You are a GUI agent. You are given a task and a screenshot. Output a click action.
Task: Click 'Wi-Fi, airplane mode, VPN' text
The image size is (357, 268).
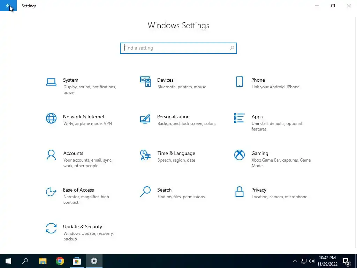88,124
